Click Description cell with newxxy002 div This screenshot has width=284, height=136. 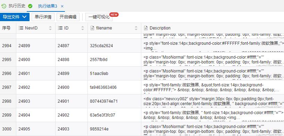(x=212, y=101)
